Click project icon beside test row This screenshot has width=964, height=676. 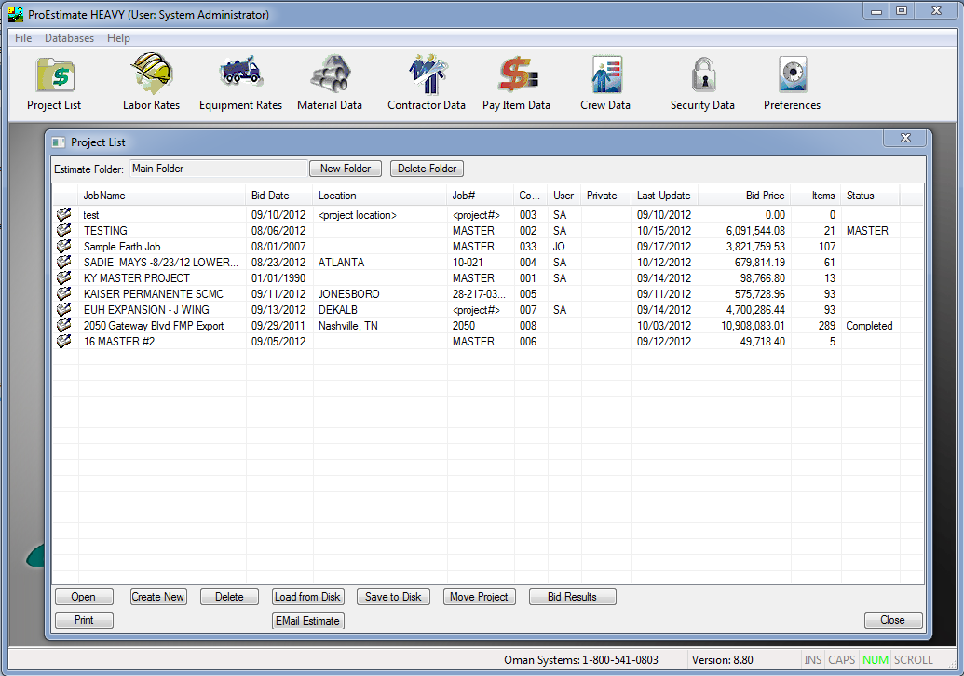tap(64, 214)
